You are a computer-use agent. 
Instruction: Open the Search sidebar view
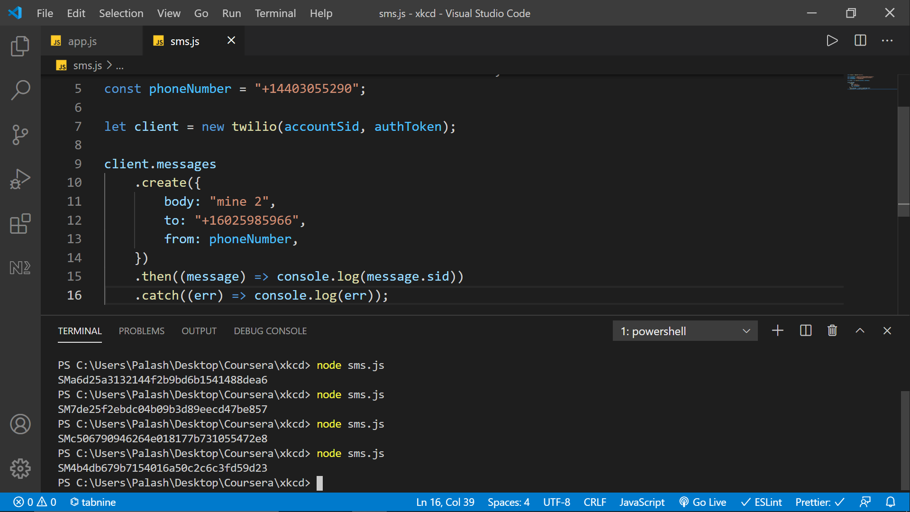[x=20, y=90]
